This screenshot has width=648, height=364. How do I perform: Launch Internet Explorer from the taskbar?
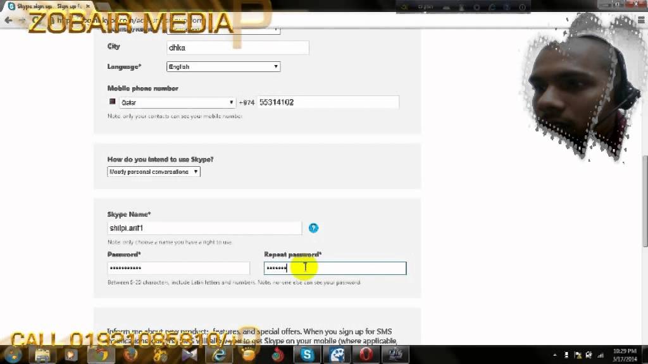219,355
